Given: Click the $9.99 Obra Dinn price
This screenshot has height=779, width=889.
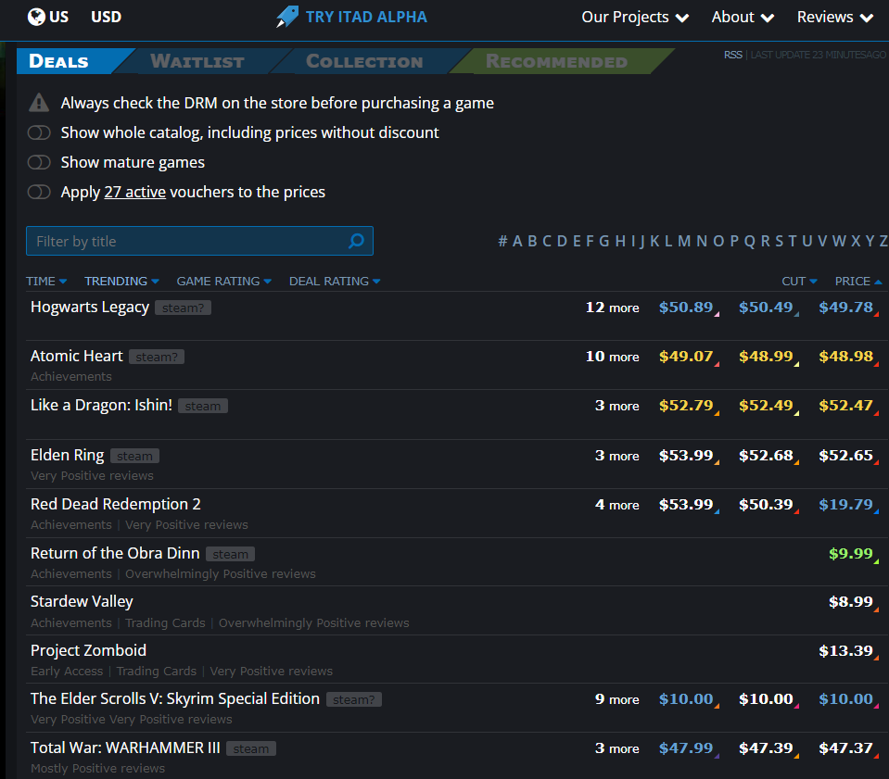Looking at the screenshot, I should click(x=851, y=554).
